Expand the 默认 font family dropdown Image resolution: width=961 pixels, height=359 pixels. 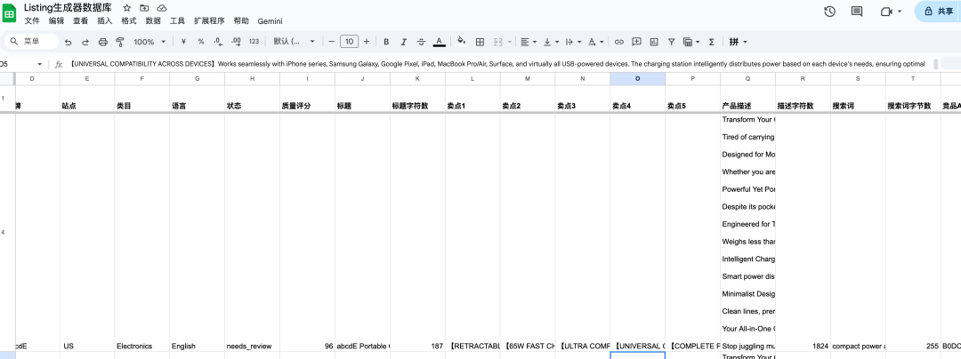293,42
